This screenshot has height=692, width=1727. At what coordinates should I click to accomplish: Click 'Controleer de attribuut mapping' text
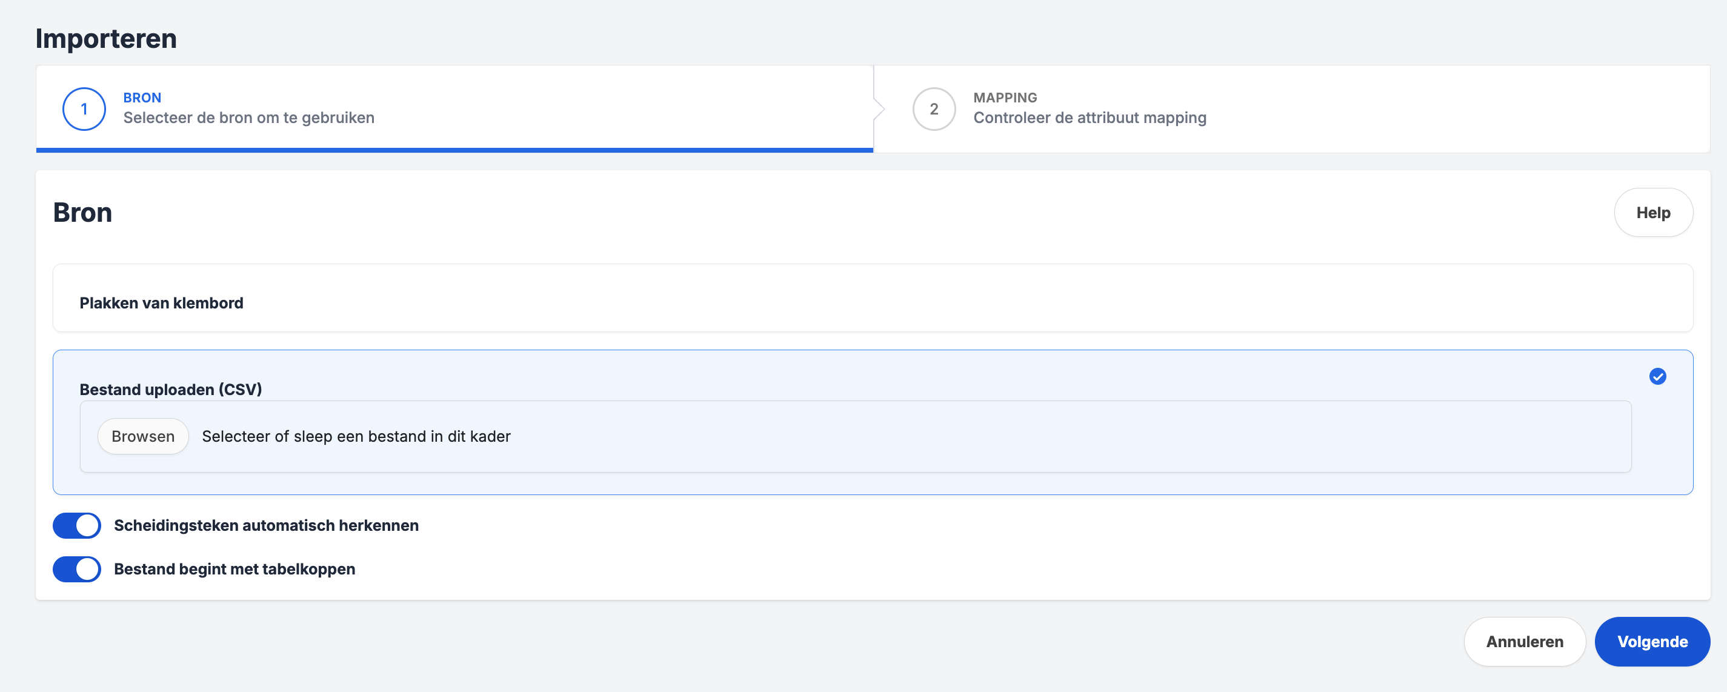(1090, 118)
